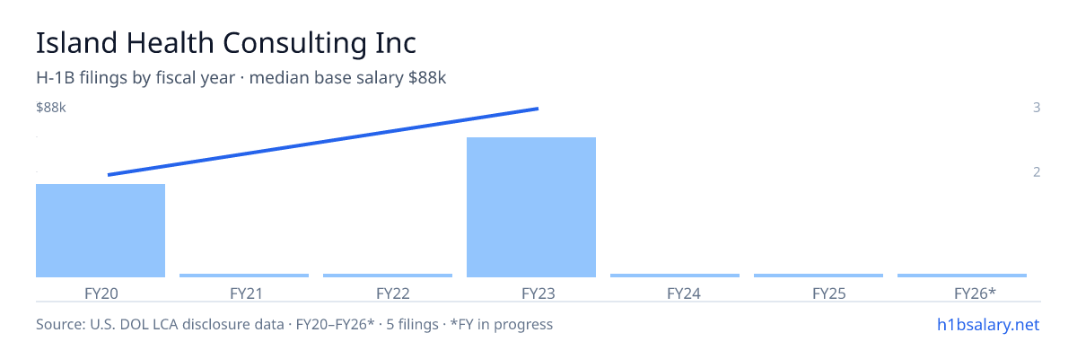The image size is (1077, 359).
Task: Click the FY20 axis label
Action: 101,293
